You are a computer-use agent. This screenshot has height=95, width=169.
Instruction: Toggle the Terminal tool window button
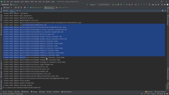coord(34,92)
